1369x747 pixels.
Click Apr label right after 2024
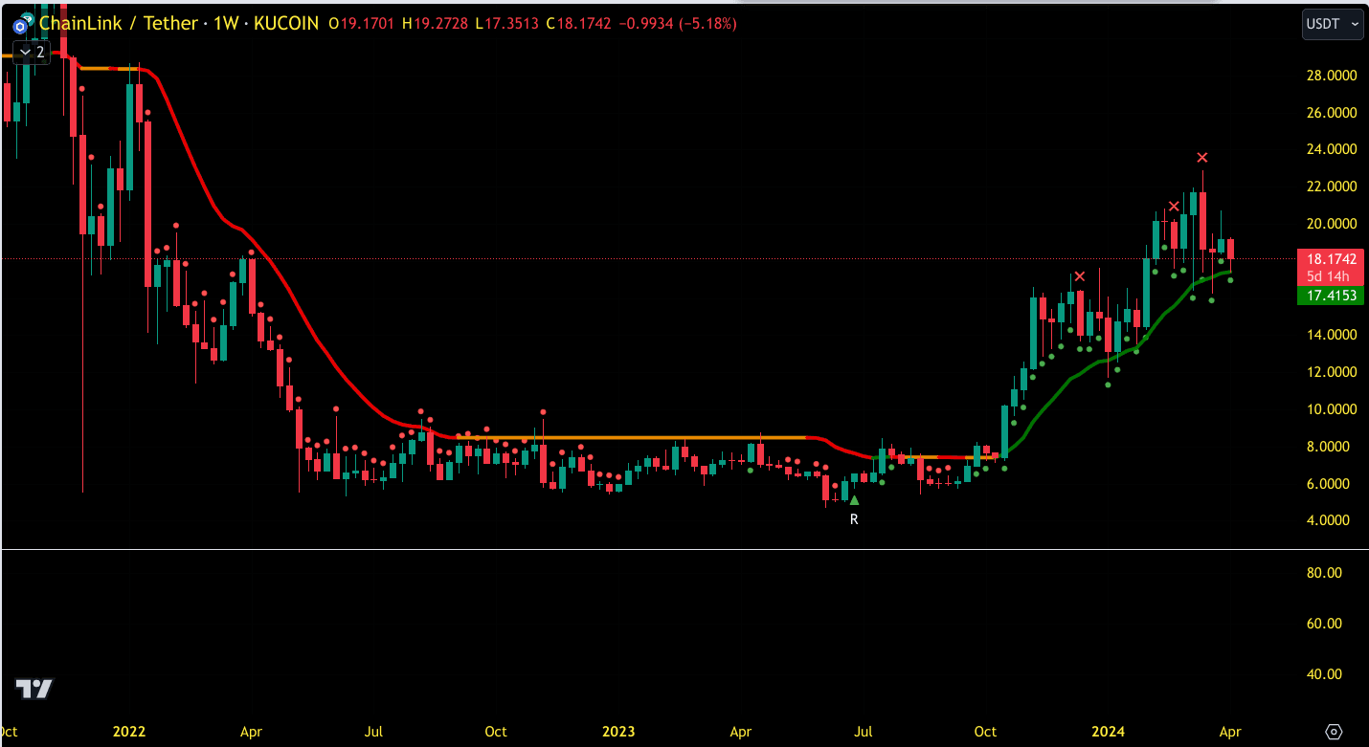point(1230,732)
